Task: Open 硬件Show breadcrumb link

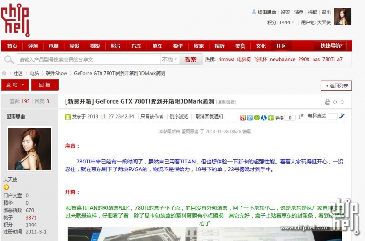Action: point(57,73)
